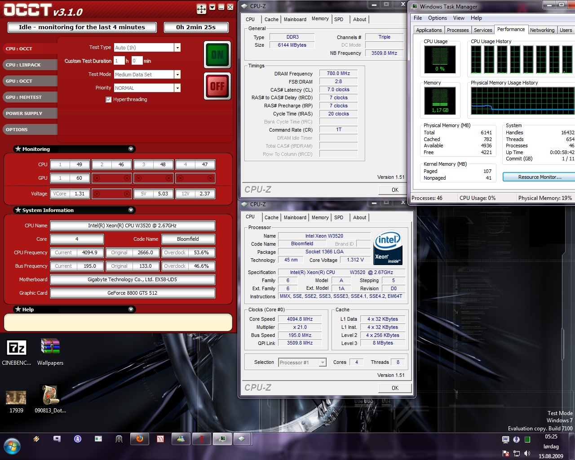Turn the OCCT test ON with the green button
Viewport: 575px width, 460px height.
[x=217, y=55]
